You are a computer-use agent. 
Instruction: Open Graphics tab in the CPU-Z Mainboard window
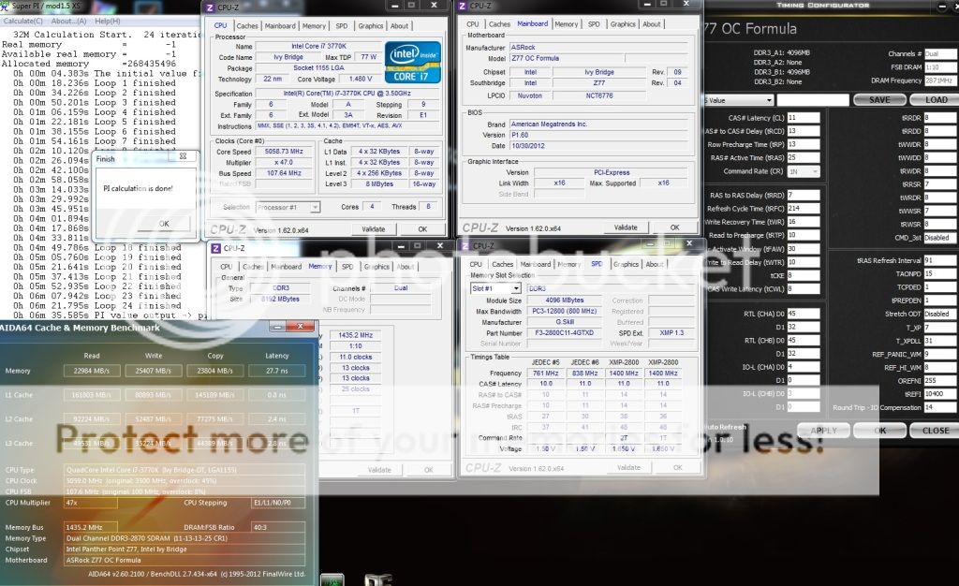click(623, 24)
